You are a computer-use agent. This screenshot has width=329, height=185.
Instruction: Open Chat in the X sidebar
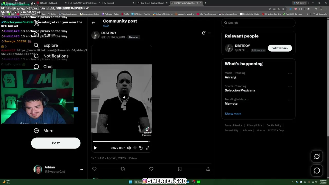pos(43,67)
